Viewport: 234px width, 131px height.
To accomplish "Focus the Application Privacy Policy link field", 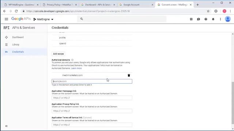I will [x=92, y=111].
